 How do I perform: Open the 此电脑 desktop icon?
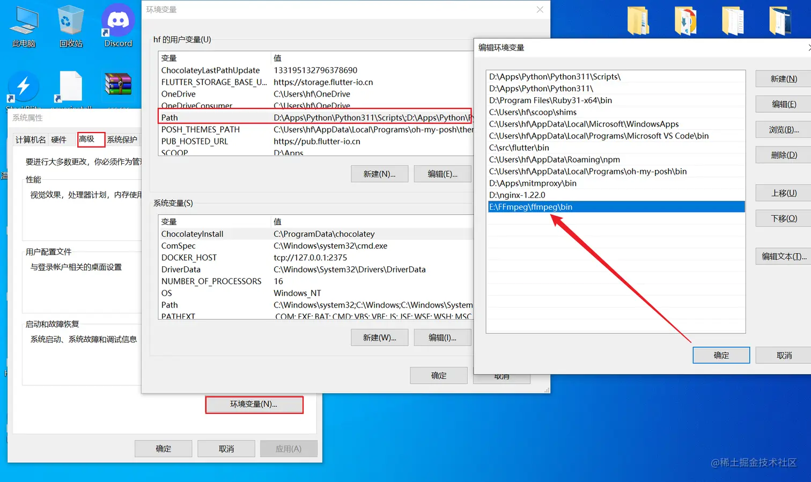click(x=24, y=26)
